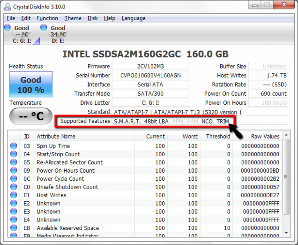Click the Transfer Mode field SATA/300

point(150,94)
